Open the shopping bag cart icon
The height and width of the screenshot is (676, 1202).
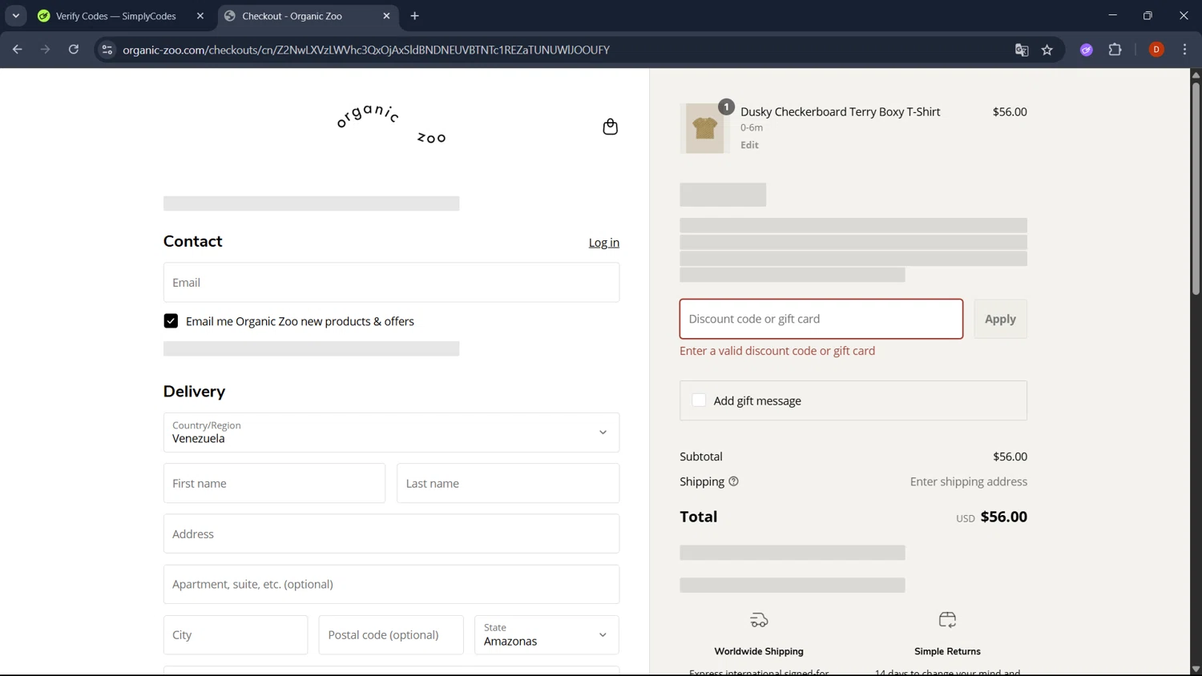click(x=610, y=127)
